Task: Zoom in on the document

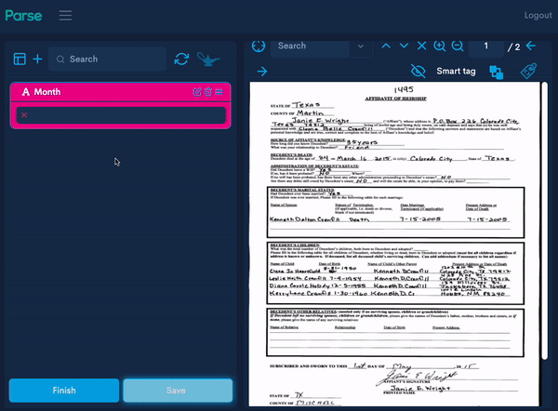Action: tap(440, 46)
